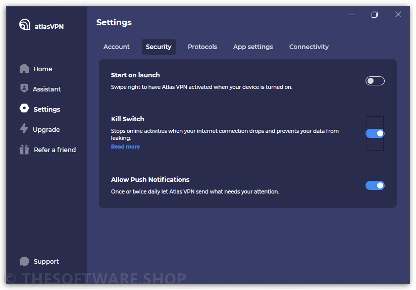Screen dimensions: 416x290
Task: Close the atlasVPN window
Action: pyautogui.click(x=398, y=15)
